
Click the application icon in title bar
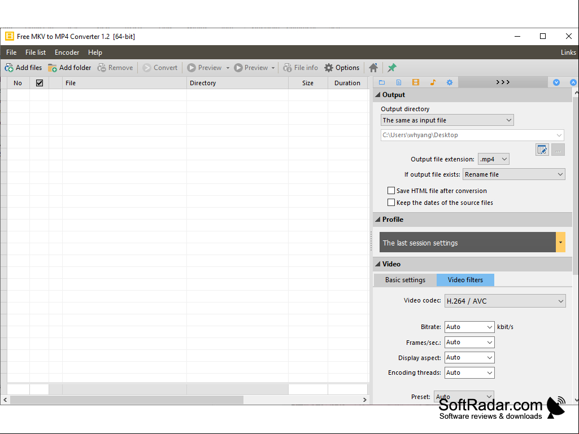(x=10, y=36)
